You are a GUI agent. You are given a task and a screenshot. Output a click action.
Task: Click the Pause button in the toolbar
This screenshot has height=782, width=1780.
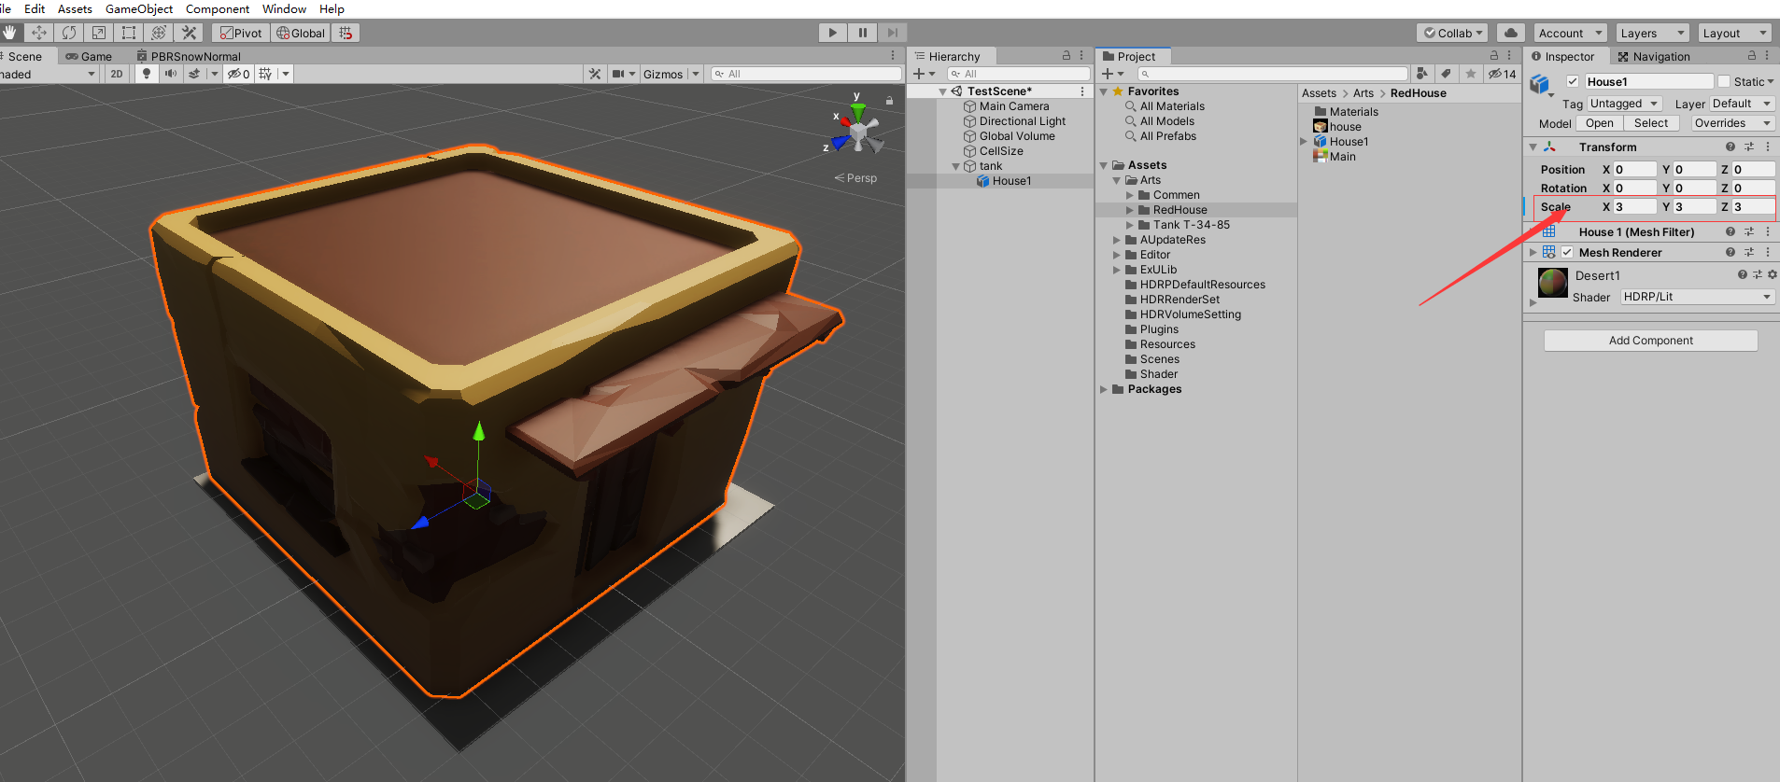[x=862, y=33]
